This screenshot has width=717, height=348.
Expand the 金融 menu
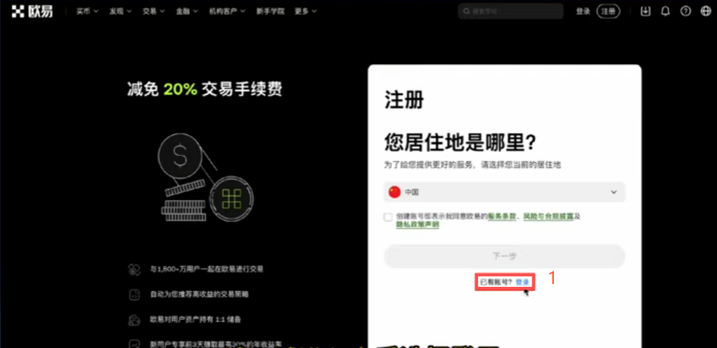click(187, 11)
